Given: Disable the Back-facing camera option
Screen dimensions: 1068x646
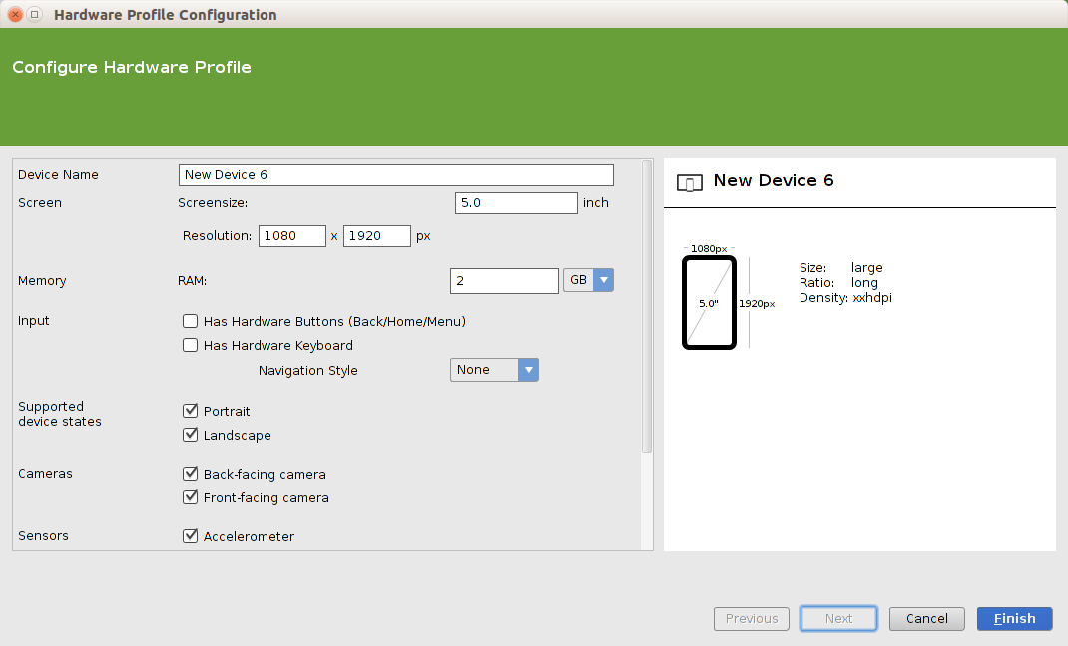Looking at the screenshot, I should (x=190, y=474).
